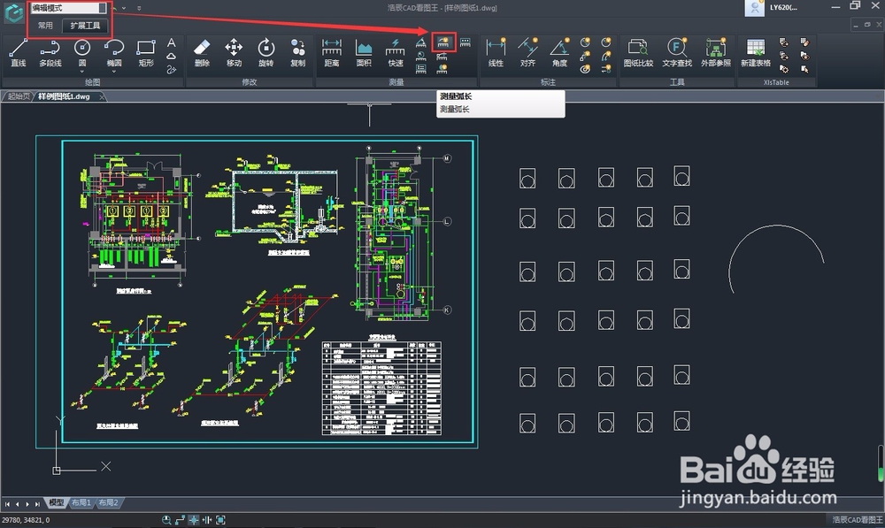This screenshot has width=885, height=528.
Task: Click the zoom magnifier icon in status bar
Action: pyautogui.click(x=166, y=520)
